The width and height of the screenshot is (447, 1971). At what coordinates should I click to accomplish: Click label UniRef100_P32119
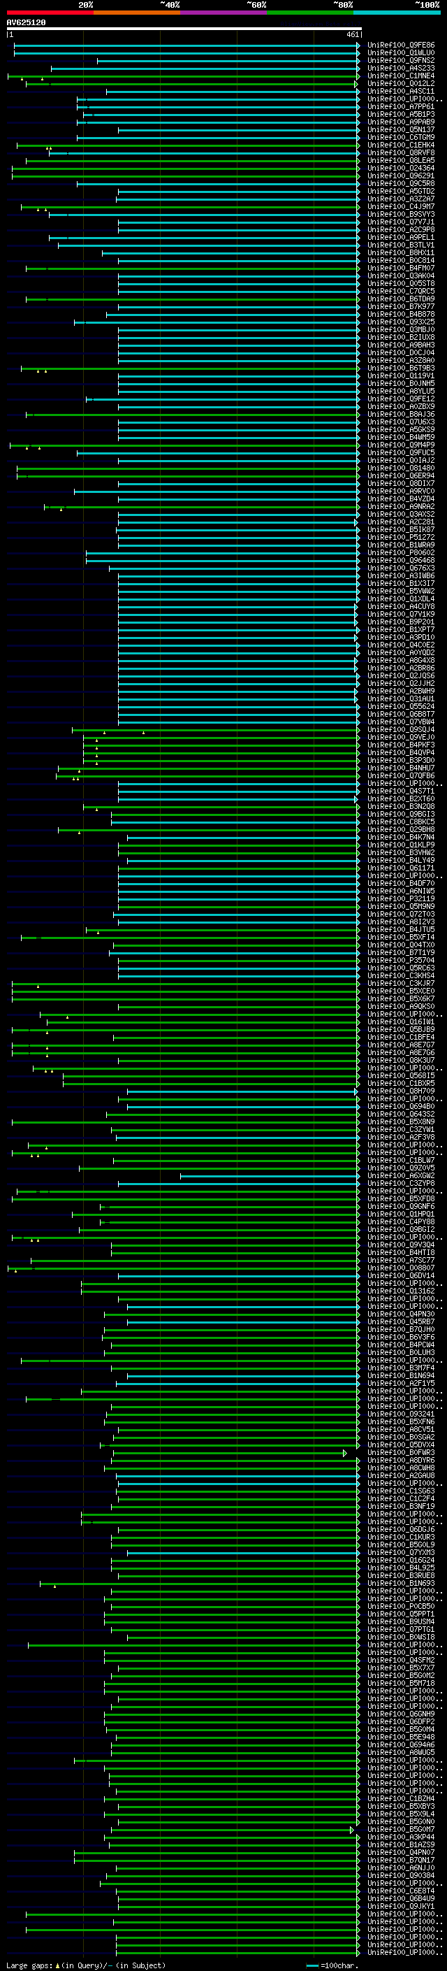click(401, 898)
